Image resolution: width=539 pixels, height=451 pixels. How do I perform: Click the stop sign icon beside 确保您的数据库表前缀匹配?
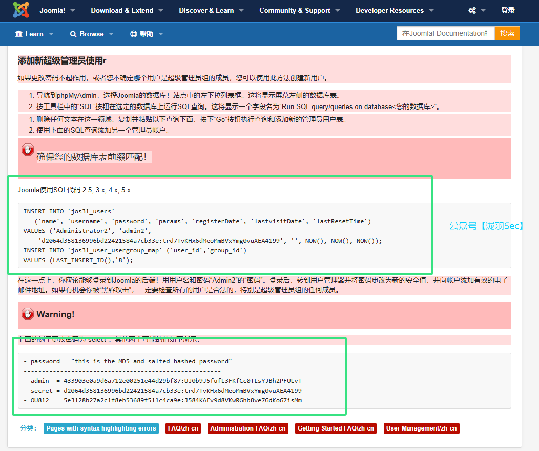pyautogui.click(x=28, y=149)
